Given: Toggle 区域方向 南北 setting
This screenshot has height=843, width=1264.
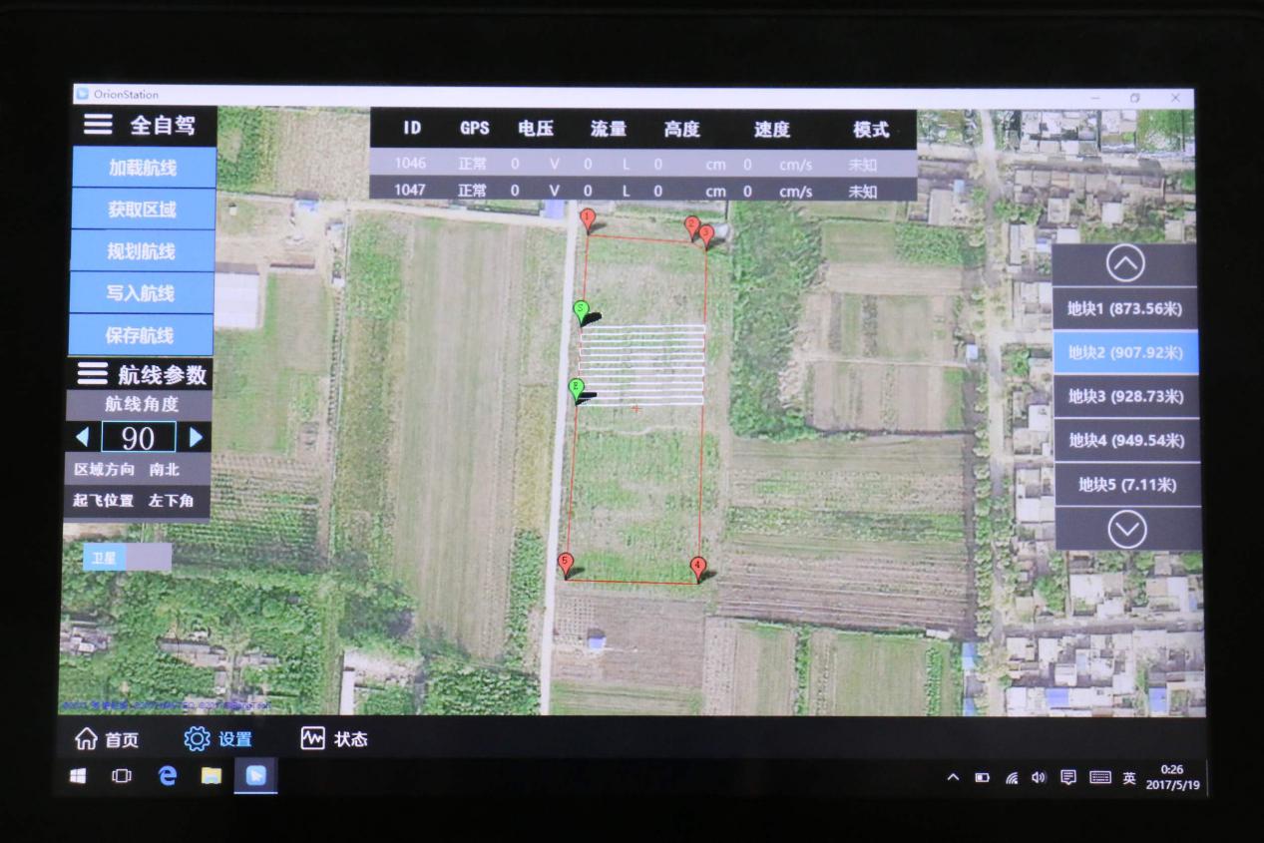Looking at the screenshot, I should click(138, 469).
